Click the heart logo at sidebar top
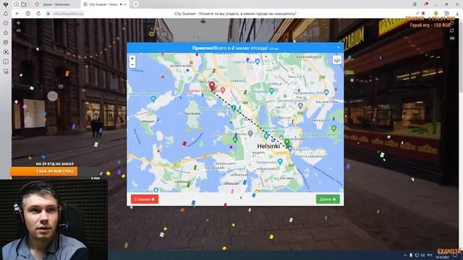The height and width of the screenshot is (260, 463). (6, 4)
